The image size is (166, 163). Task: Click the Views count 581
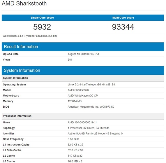(70, 60)
